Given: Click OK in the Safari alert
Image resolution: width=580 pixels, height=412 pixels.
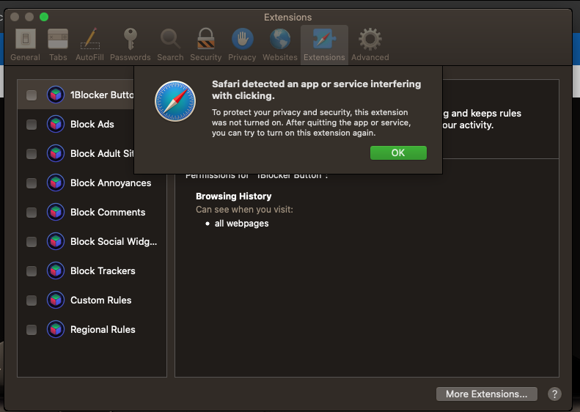Looking at the screenshot, I should point(398,152).
